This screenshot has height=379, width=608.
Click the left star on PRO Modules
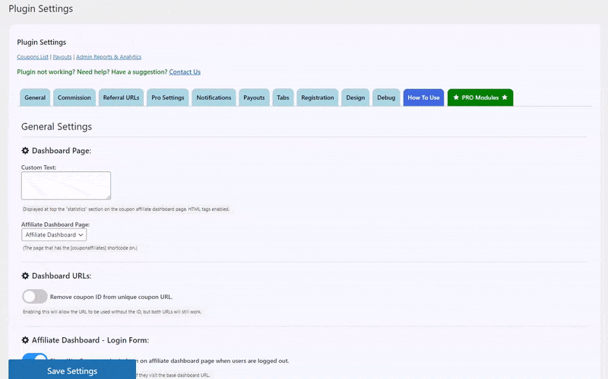456,97
